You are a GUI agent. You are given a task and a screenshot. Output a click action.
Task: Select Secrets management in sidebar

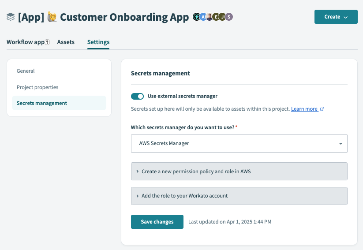[59, 103]
